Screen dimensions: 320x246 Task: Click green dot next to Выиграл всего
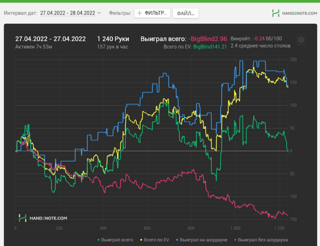pyautogui.click(x=99, y=240)
